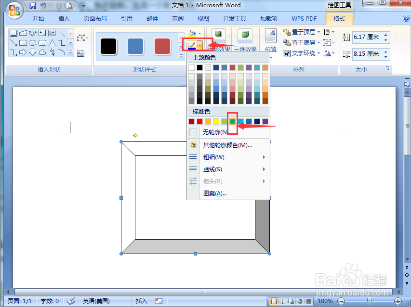Select the text box shape tool
Viewport: 411px width, 307px height.
42,33
